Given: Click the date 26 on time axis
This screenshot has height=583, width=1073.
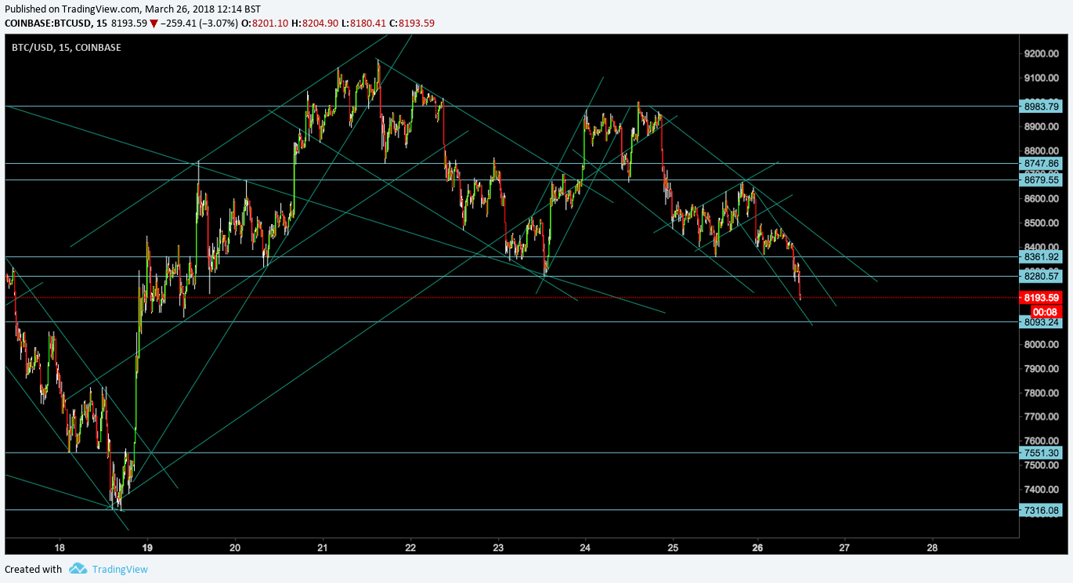Looking at the screenshot, I should (757, 547).
